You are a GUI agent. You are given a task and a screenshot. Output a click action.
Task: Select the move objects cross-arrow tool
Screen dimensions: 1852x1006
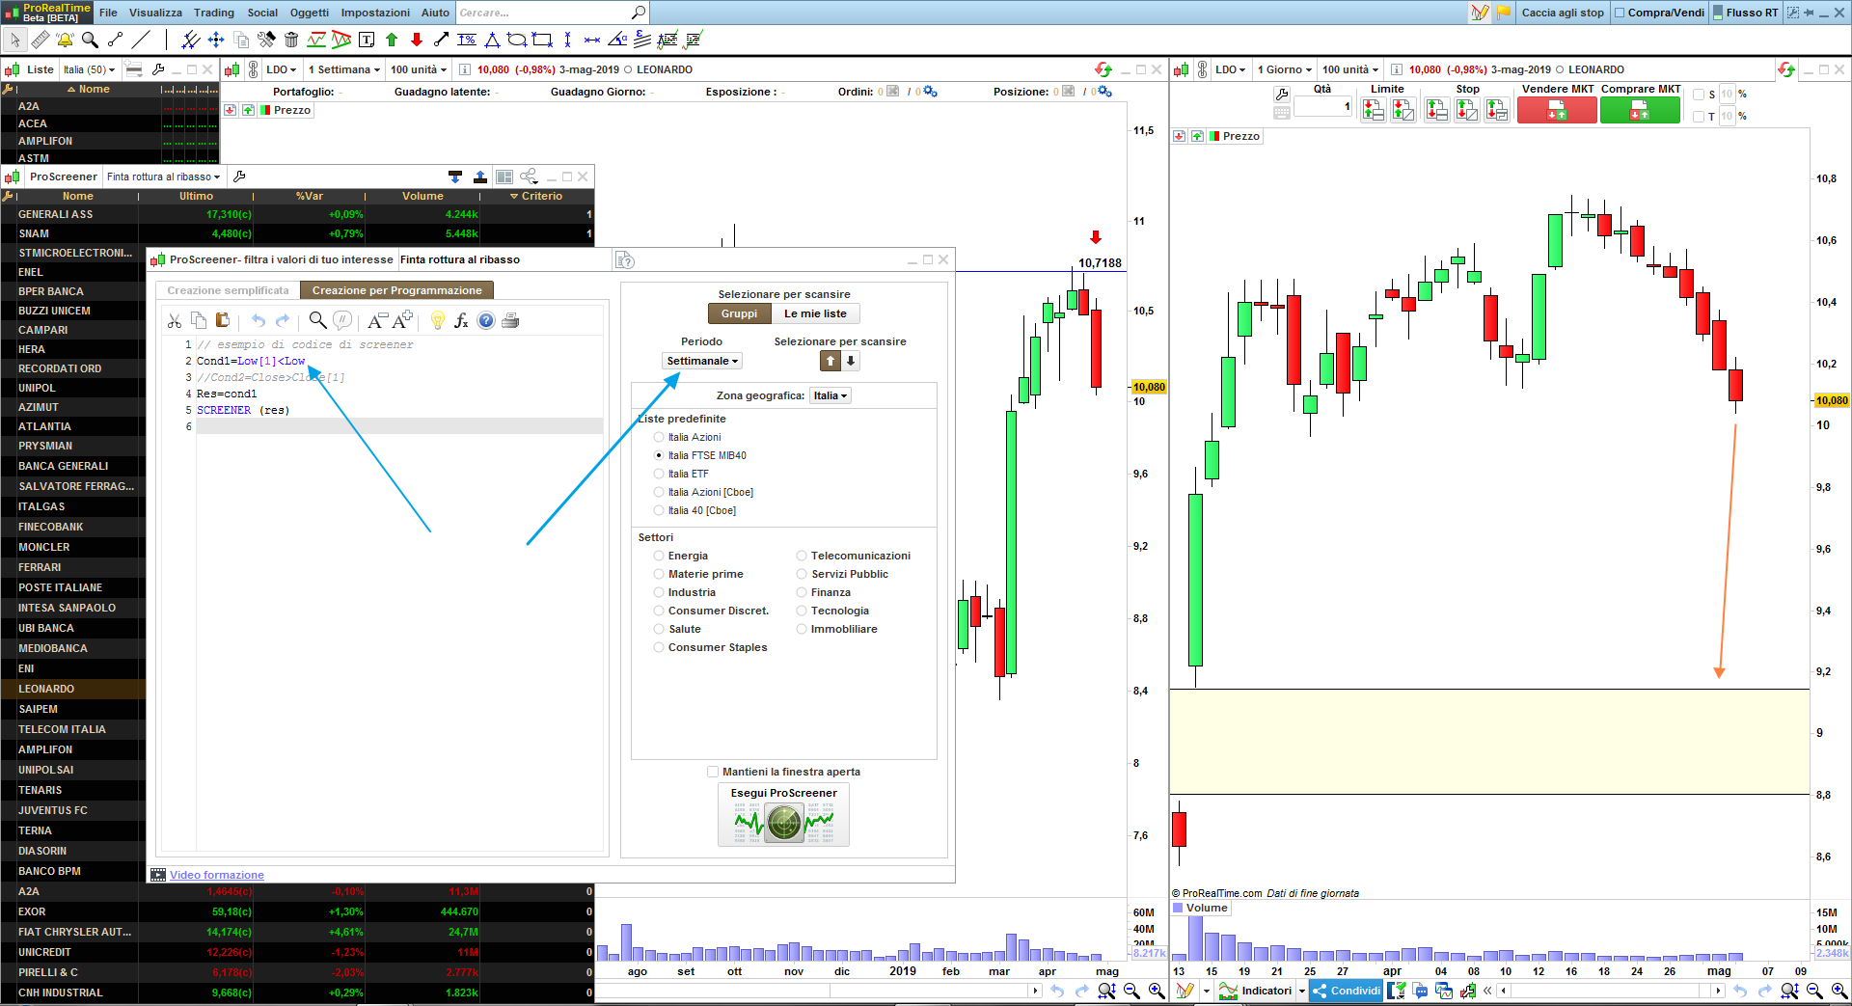coord(216,40)
